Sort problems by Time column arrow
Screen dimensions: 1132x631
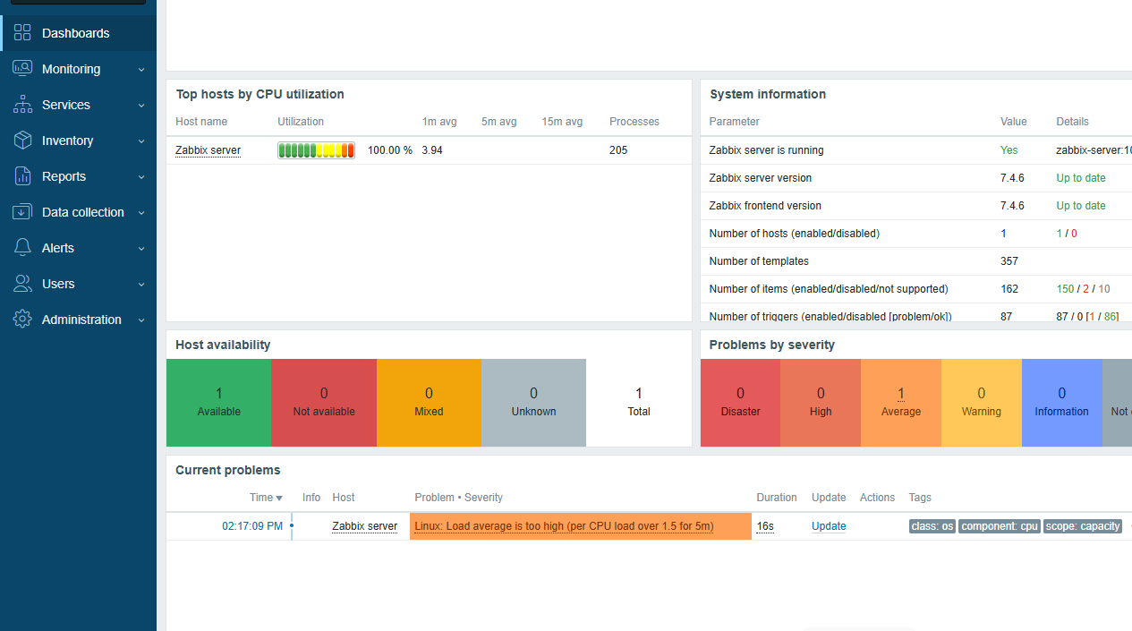[x=279, y=499]
